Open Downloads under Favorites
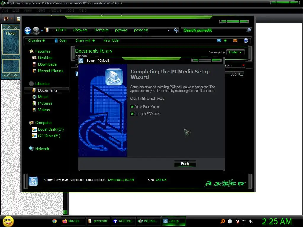Screen dimensions: 303x227 click(x=47, y=64)
